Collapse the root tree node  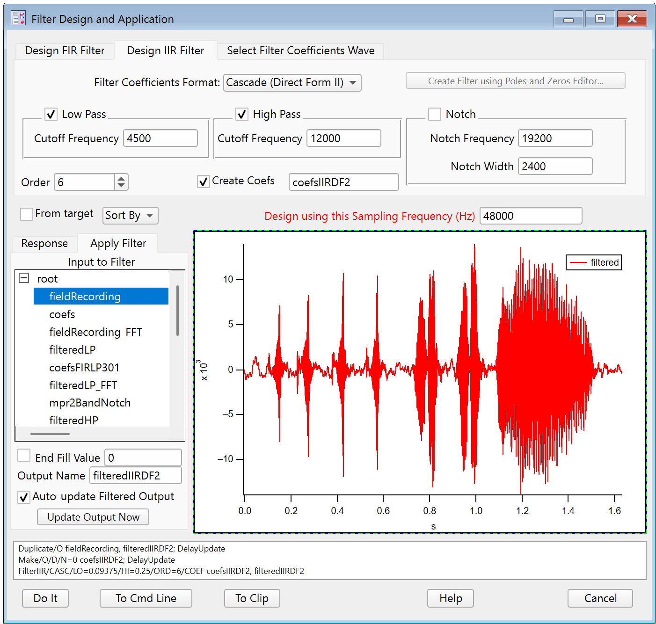[24, 278]
